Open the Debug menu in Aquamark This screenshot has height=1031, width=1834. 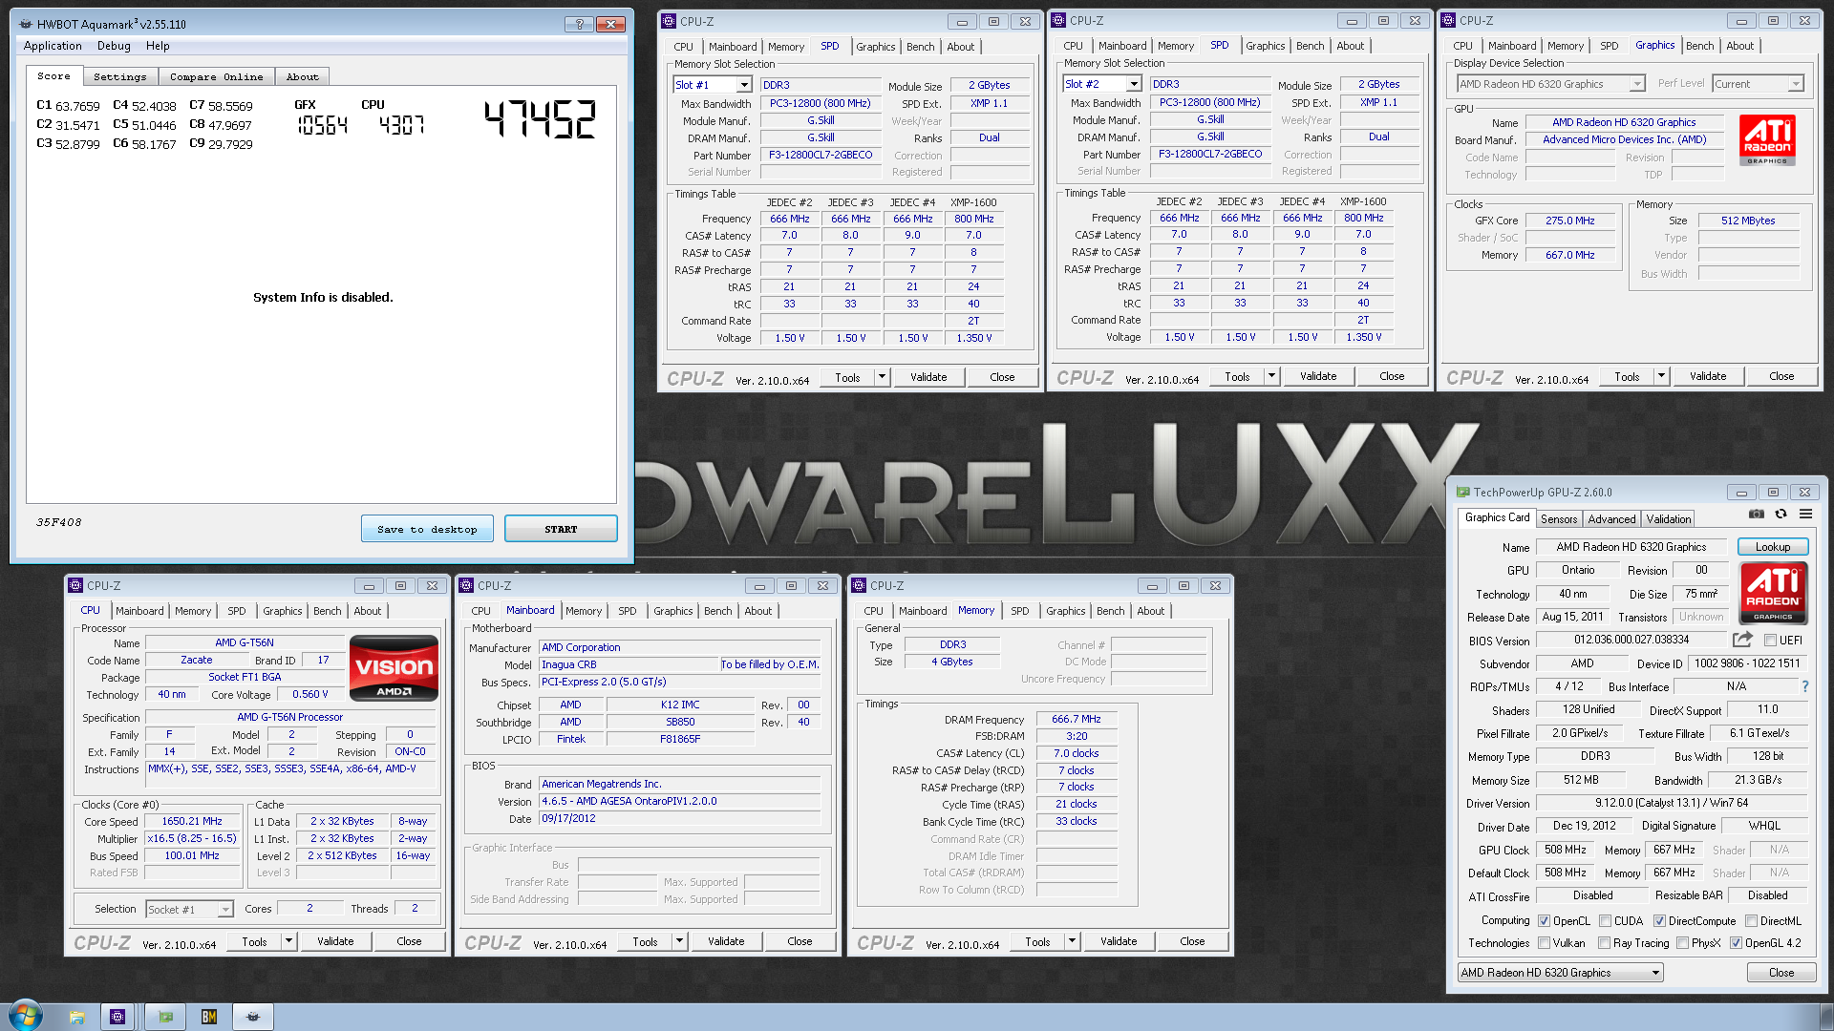point(114,46)
